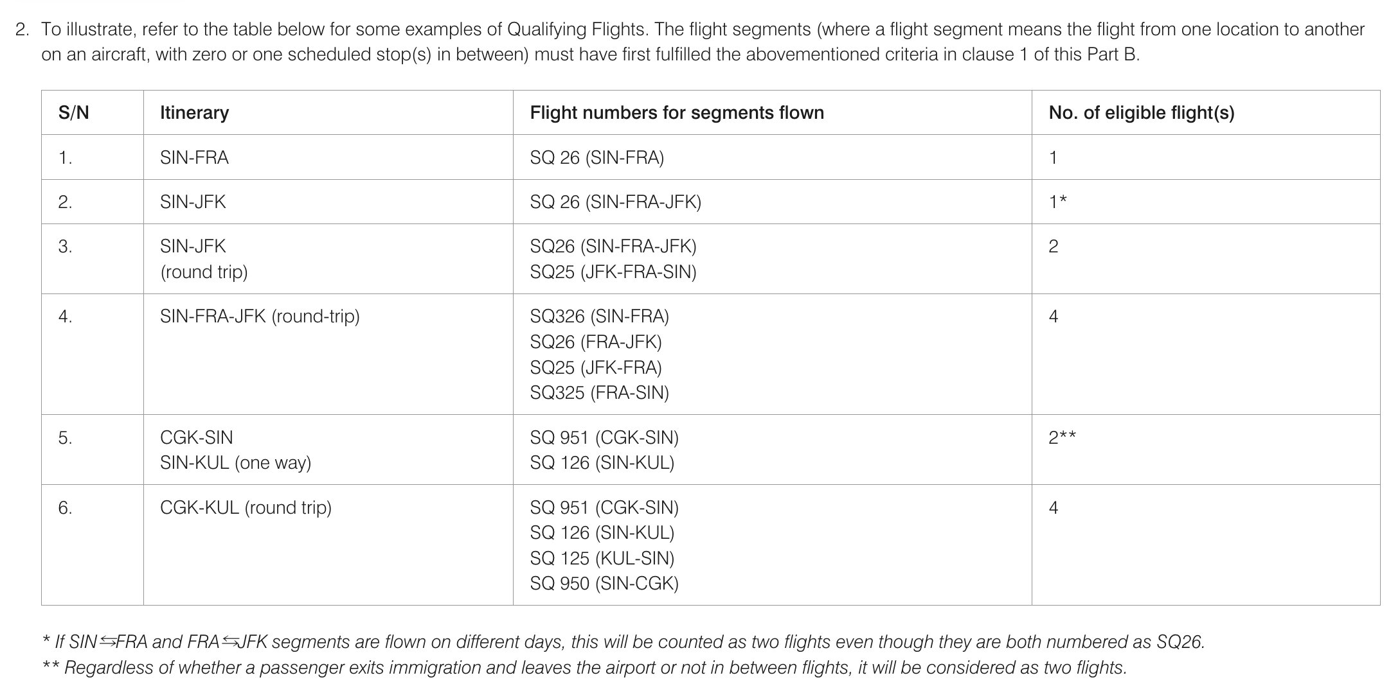The width and height of the screenshot is (1391, 682).
Task: Click the SIN-KUL (one way) itinerary text
Action: click(235, 463)
